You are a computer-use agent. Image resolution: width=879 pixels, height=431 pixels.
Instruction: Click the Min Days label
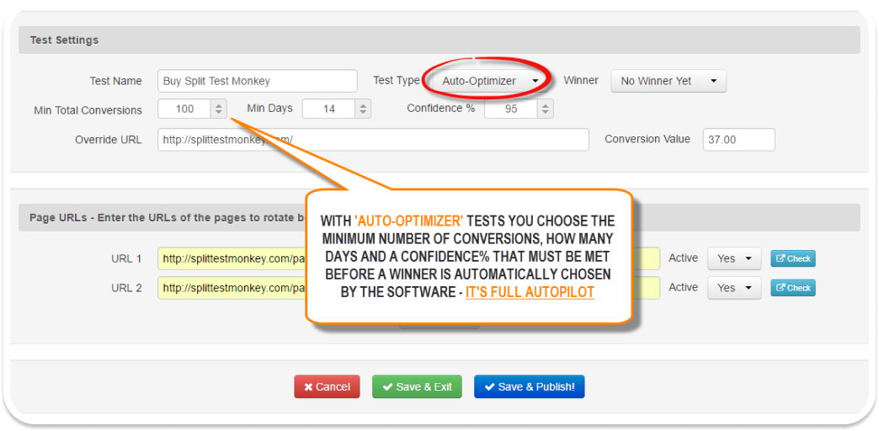(x=269, y=108)
